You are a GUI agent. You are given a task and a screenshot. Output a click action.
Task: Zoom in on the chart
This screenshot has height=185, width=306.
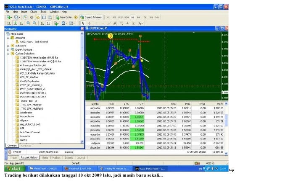(x=29, y=23)
